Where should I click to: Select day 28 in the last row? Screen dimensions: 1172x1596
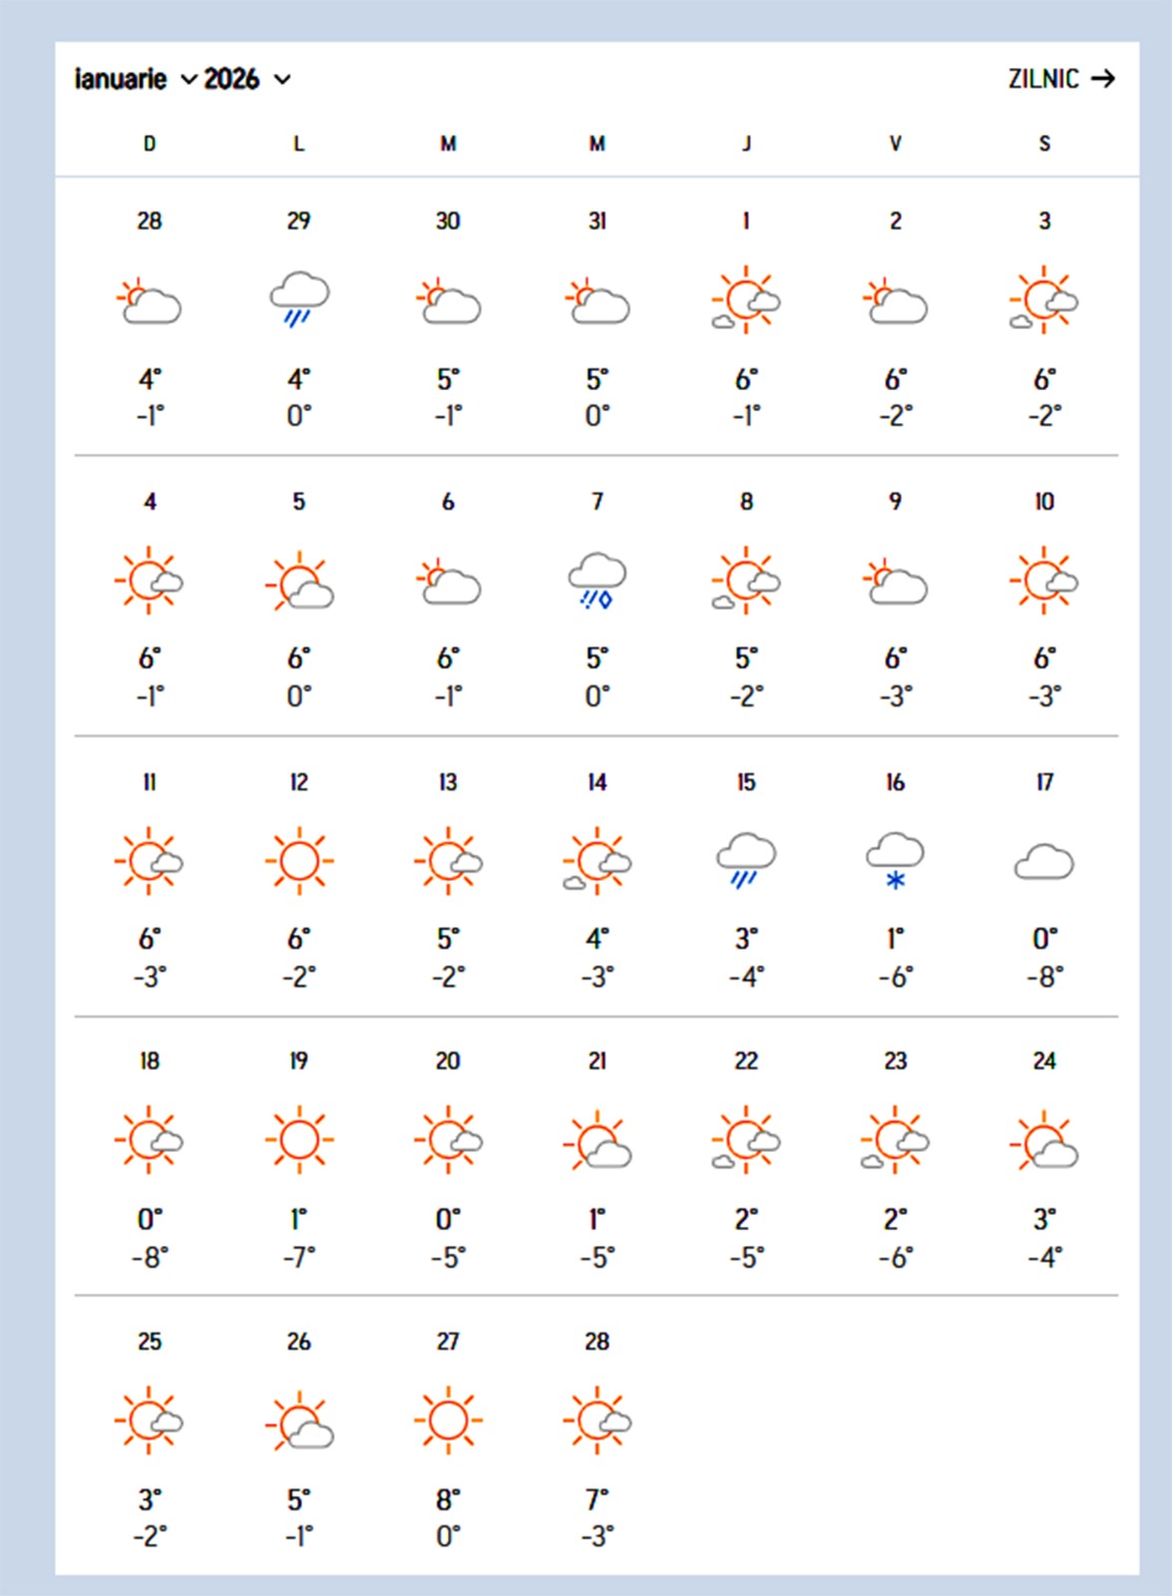click(x=596, y=1342)
